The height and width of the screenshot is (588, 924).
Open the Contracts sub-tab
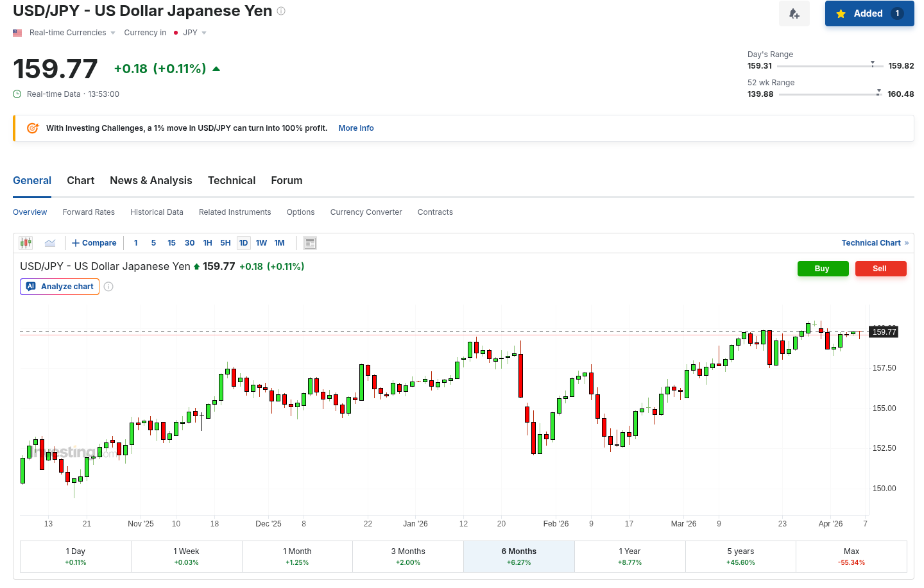pyautogui.click(x=436, y=212)
